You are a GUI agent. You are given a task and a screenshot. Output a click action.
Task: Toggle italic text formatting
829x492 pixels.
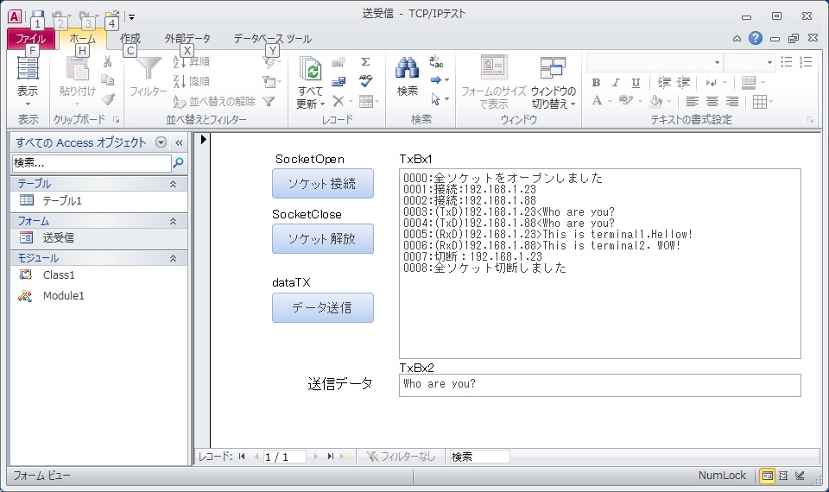[616, 83]
